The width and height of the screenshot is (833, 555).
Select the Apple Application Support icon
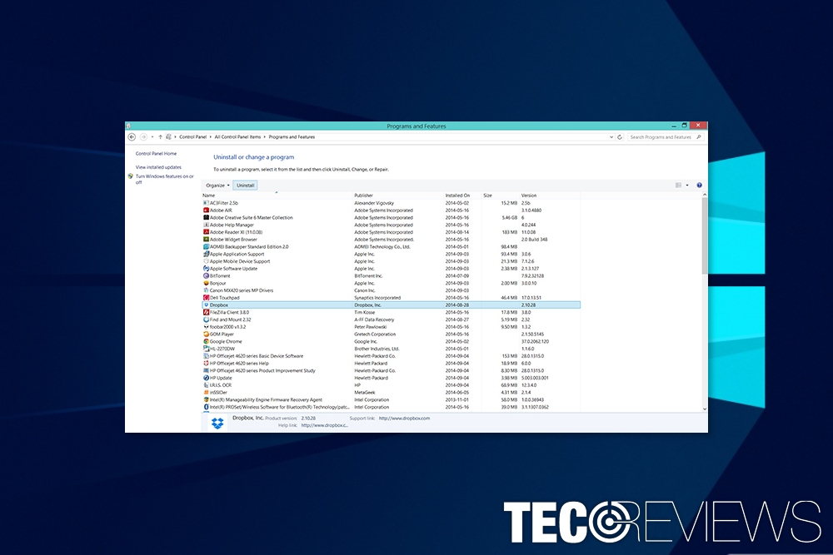206,254
